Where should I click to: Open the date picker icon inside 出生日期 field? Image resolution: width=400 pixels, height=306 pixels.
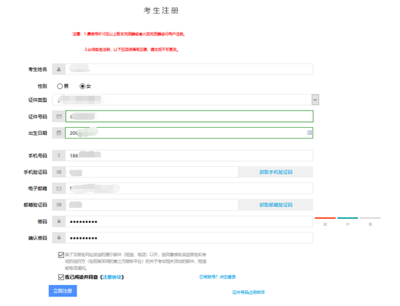310,133
